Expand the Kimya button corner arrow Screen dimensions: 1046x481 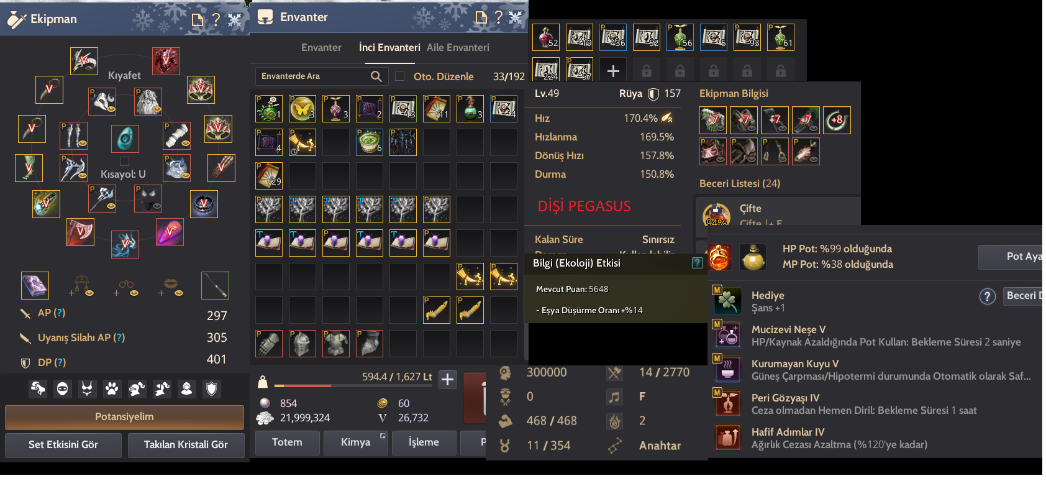click(x=383, y=436)
